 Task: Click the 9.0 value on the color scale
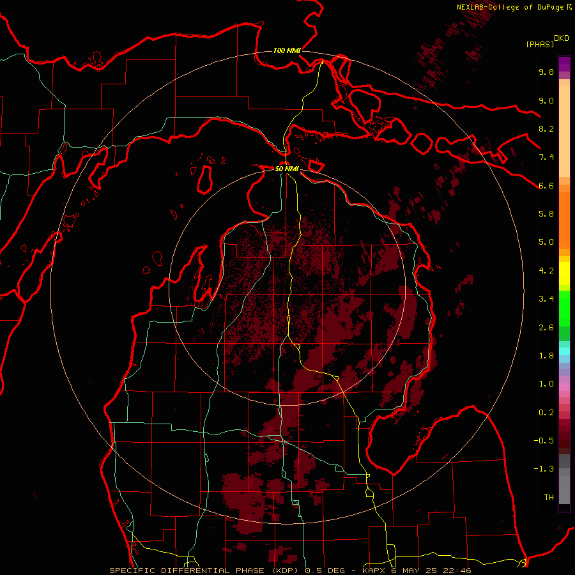point(546,100)
